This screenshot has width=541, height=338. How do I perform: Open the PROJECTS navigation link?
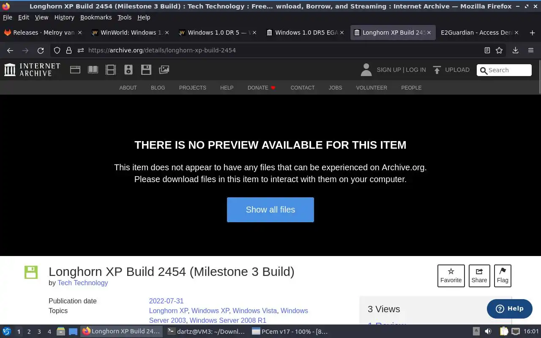click(x=193, y=88)
